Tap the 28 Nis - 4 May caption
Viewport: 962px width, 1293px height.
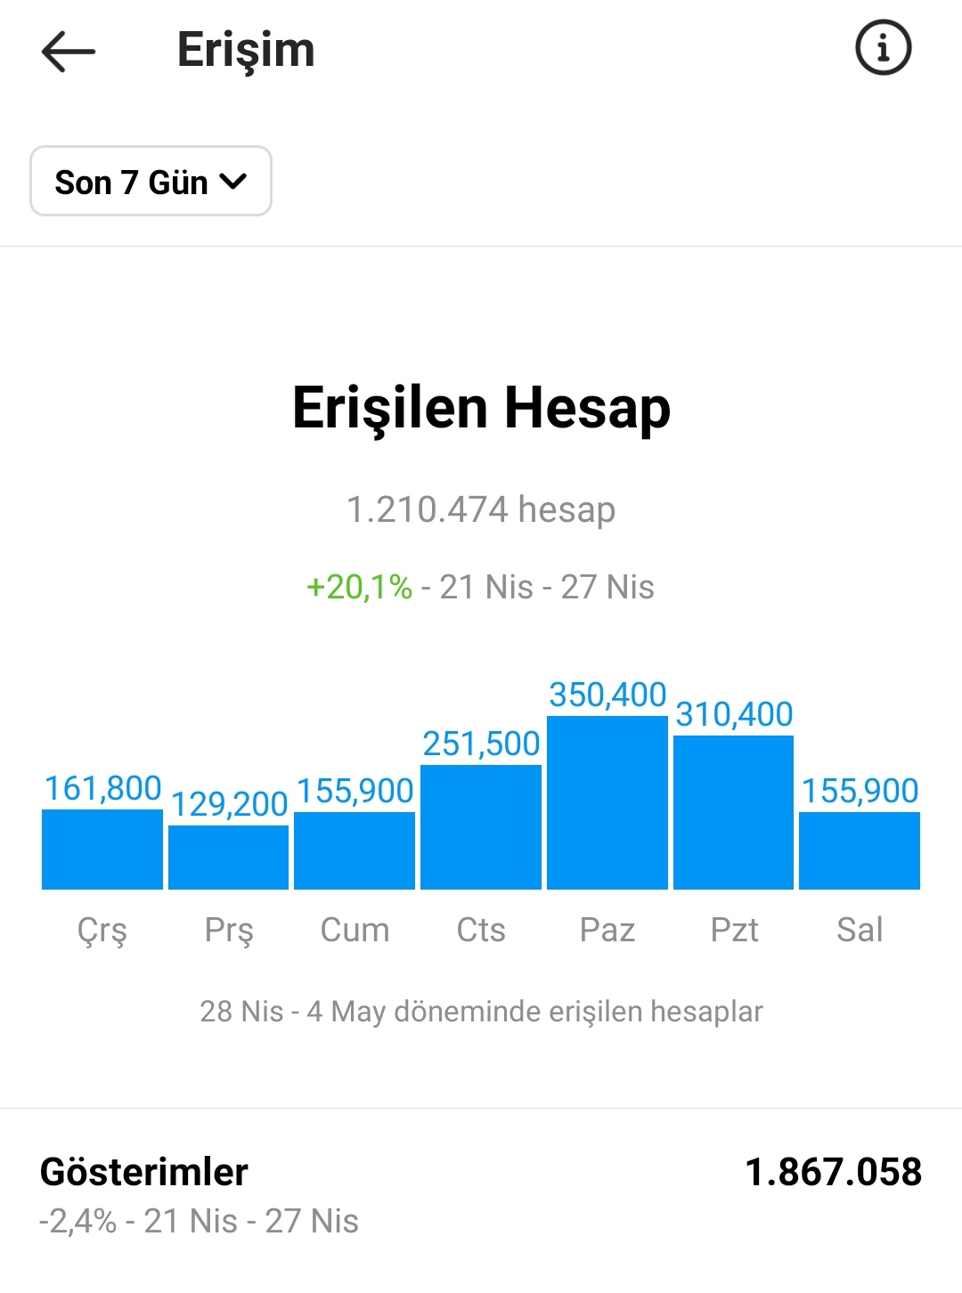pos(481,1012)
